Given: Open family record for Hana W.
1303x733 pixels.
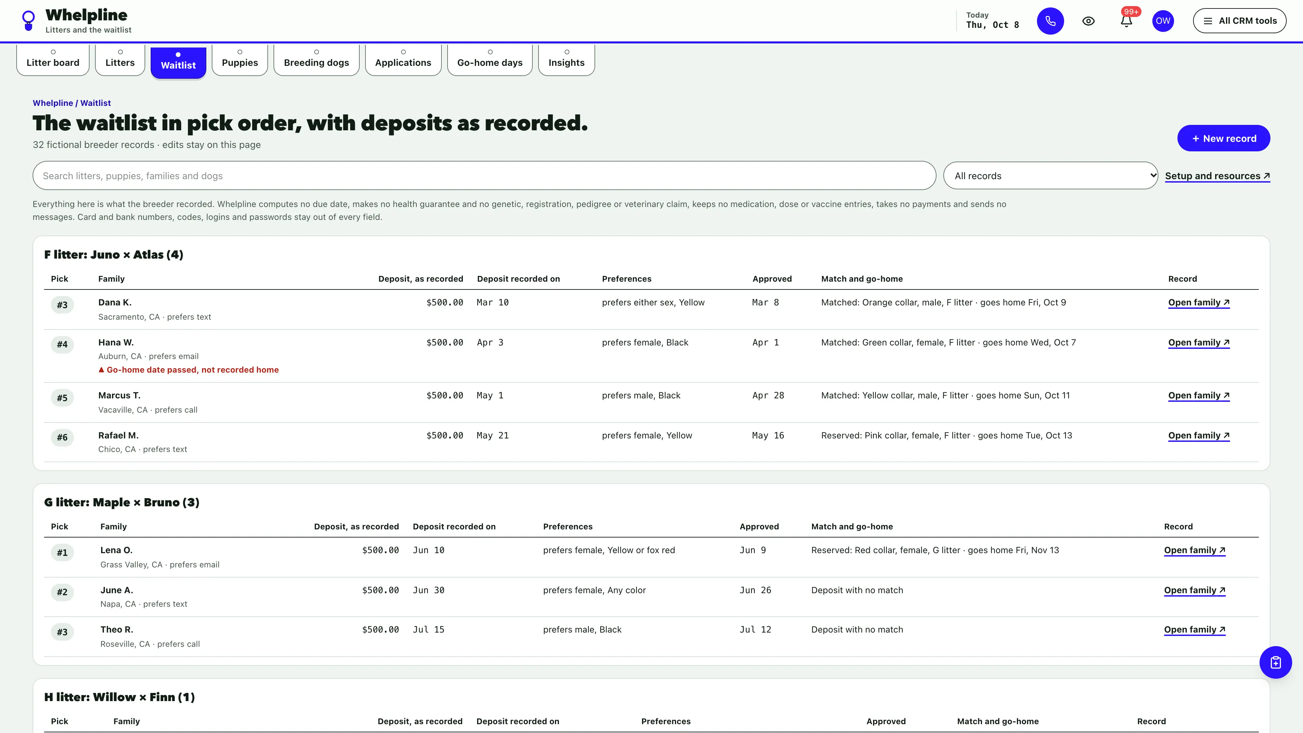Looking at the screenshot, I should [x=1198, y=342].
